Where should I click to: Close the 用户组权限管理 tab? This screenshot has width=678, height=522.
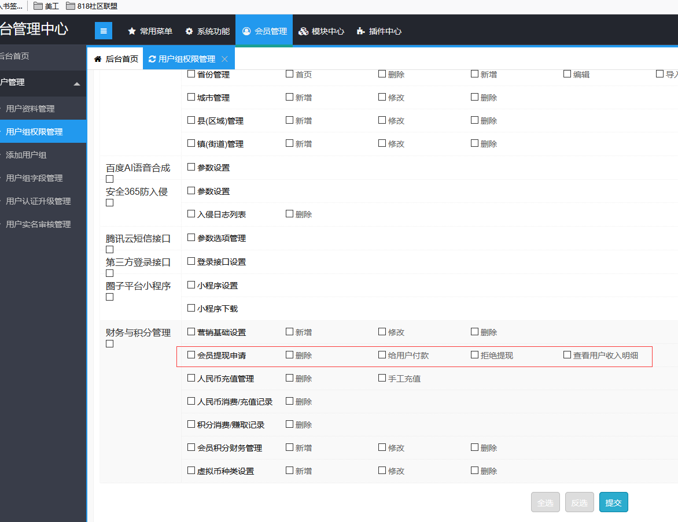coord(224,59)
